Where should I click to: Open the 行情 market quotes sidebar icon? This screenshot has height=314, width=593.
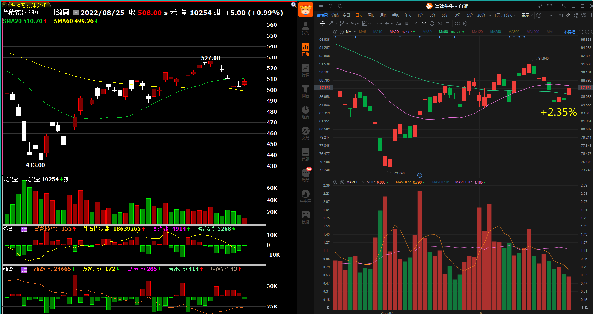point(305,70)
